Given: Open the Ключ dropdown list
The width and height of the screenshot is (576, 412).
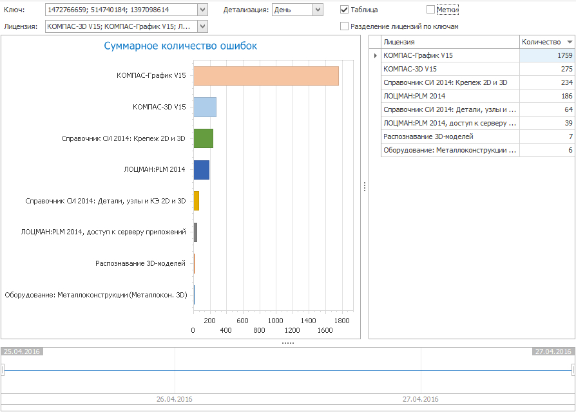Looking at the screenshot, I should coord(202,10).
